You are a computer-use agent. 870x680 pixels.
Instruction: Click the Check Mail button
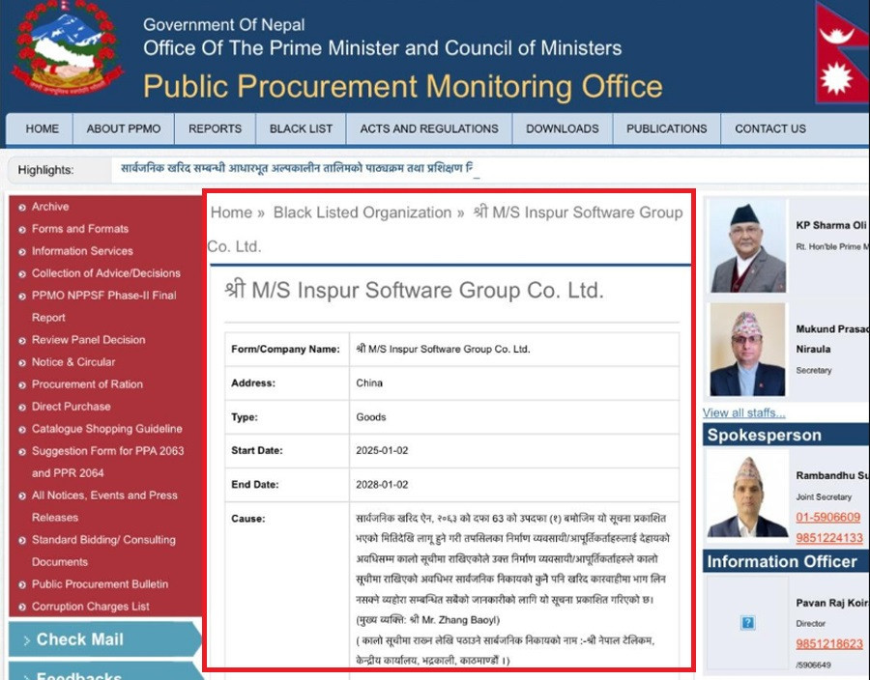click(x=104, y=639)
